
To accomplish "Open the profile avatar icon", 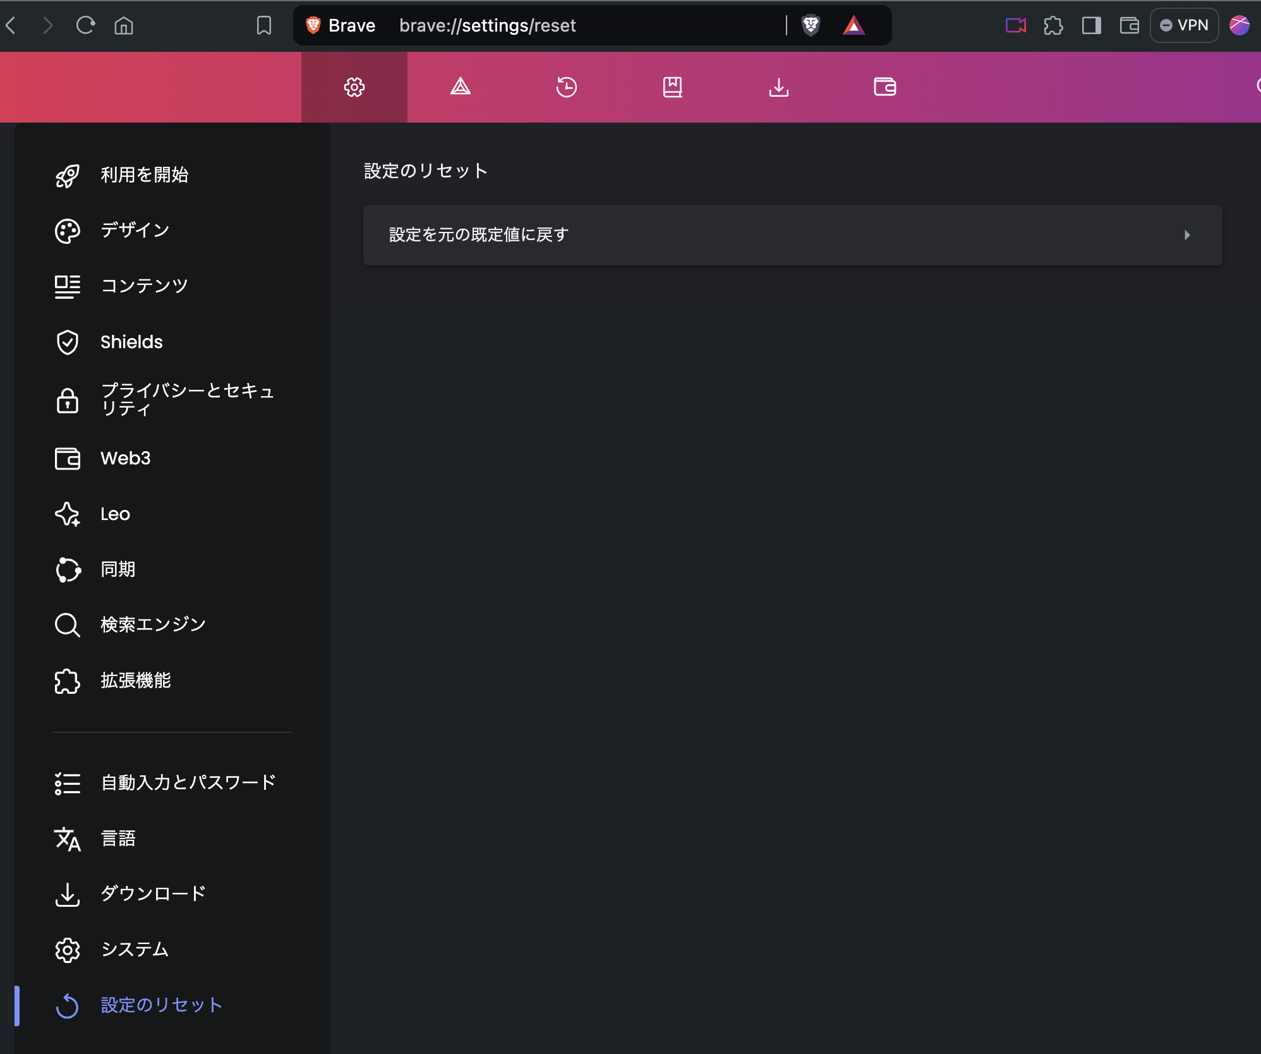I will (x=1239, y=25).
